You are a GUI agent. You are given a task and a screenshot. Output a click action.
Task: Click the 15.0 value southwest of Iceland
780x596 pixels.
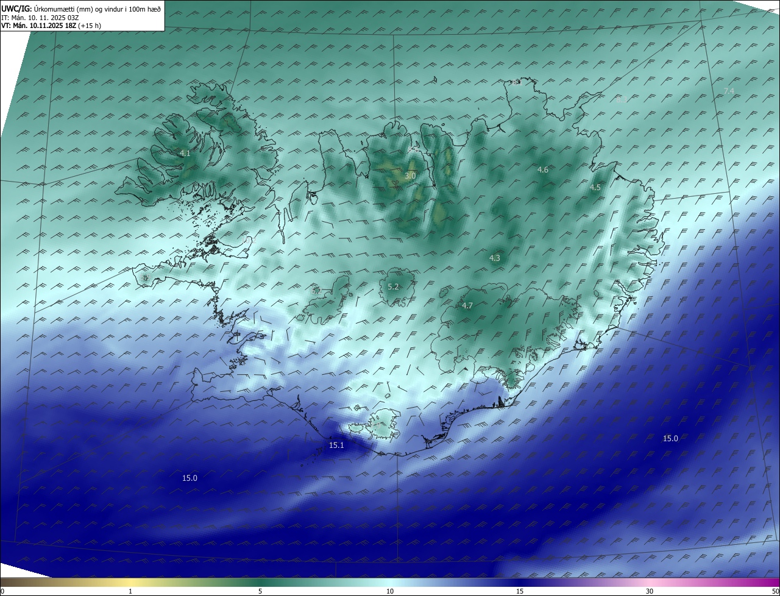click(x=190, y=478)
